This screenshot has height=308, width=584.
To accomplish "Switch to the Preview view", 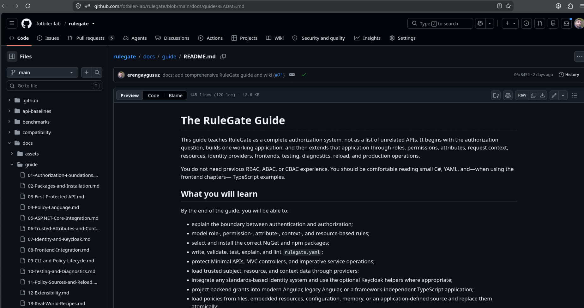I will point(129,95).
